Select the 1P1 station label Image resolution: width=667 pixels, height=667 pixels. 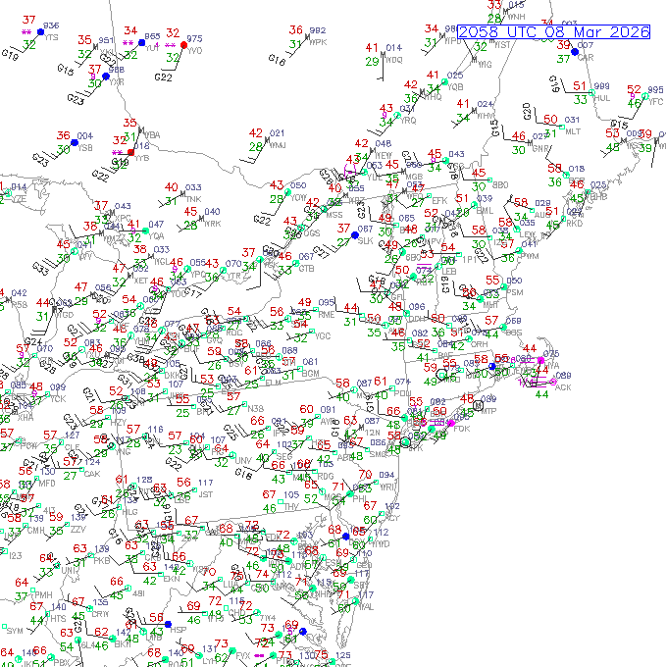click(469, 260)
